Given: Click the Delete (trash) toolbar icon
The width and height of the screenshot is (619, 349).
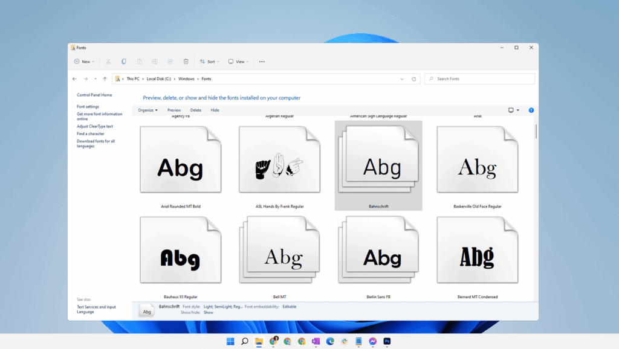Looking at the screenshot, I should [x=186, y=61].
